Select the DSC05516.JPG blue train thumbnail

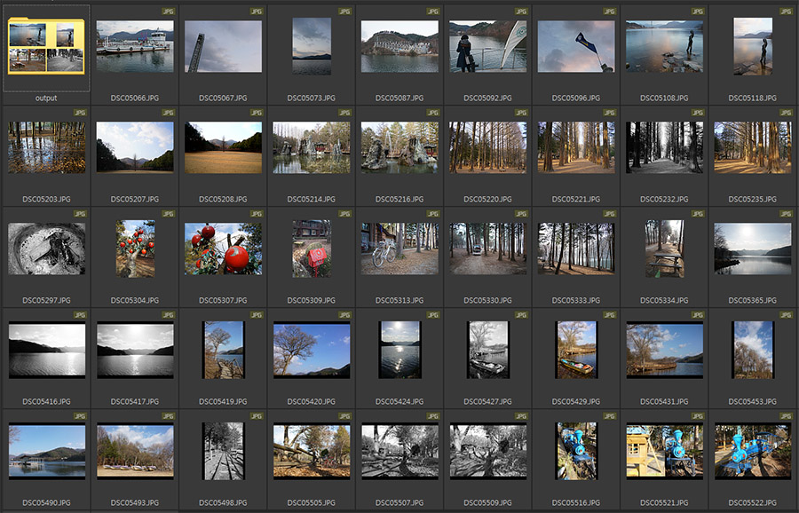click(x=576, y=450)
